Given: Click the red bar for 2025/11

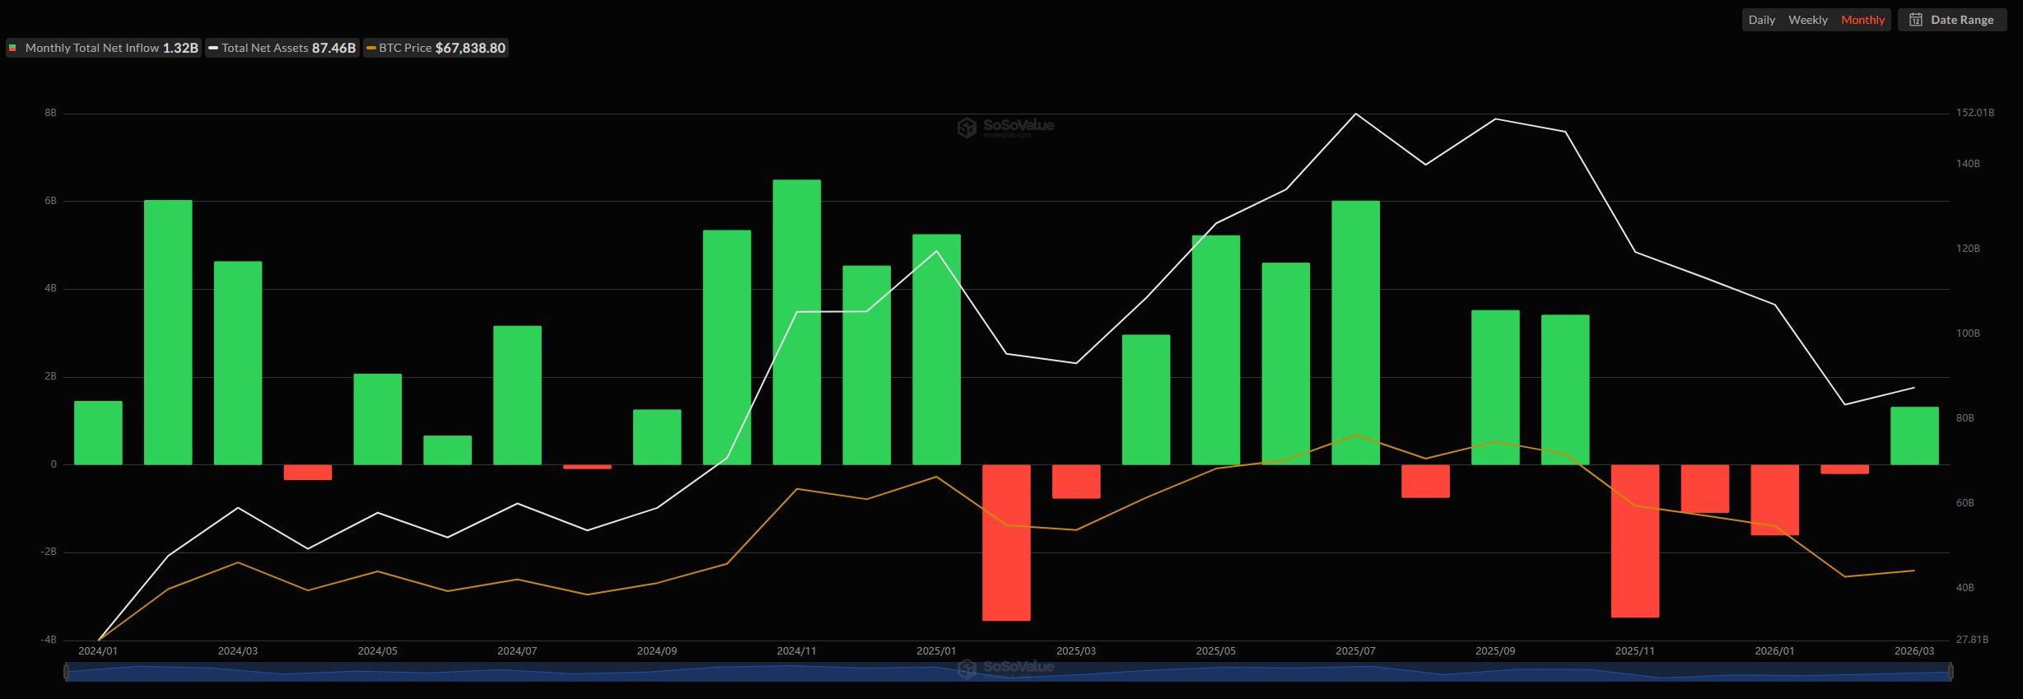Looking at the screenshot, I should (1635, 541).
